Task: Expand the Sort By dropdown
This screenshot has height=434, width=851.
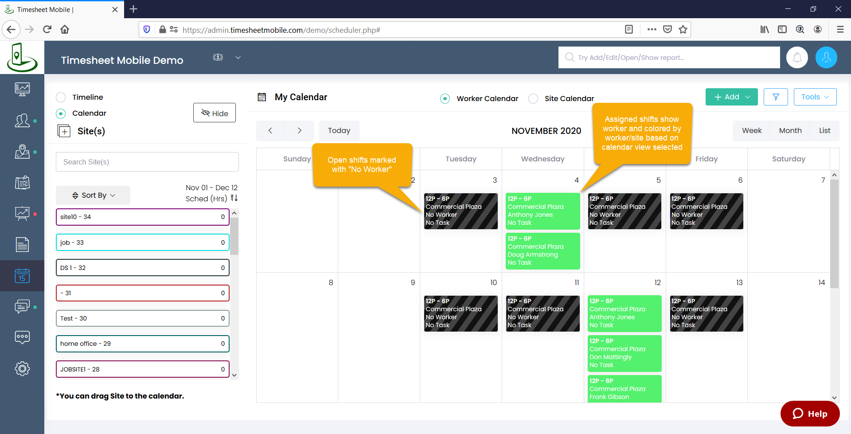Action: pos(93,195)
